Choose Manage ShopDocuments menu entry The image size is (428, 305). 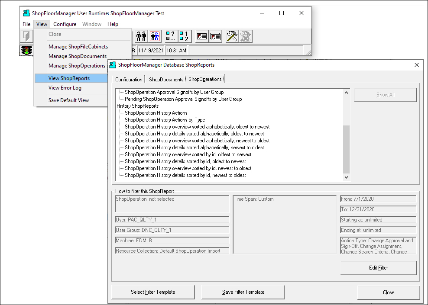click(78, 56)
